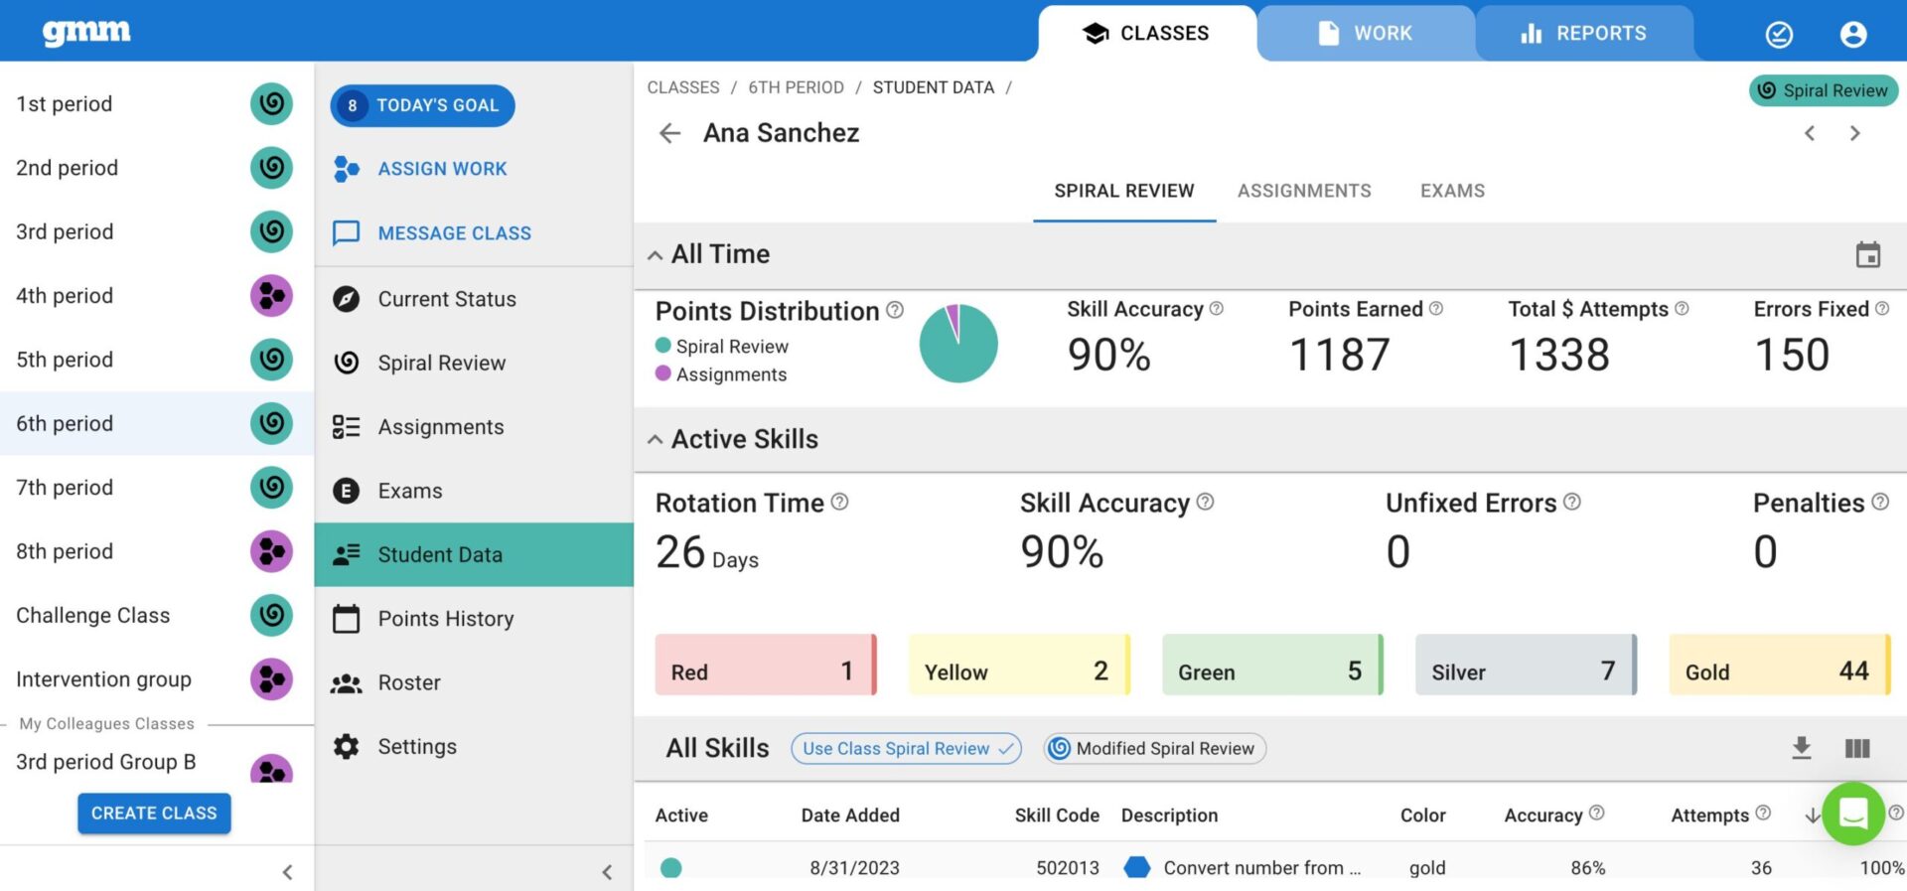Open the Reports tab
Screen dimensions: 1907x891
1583,34
